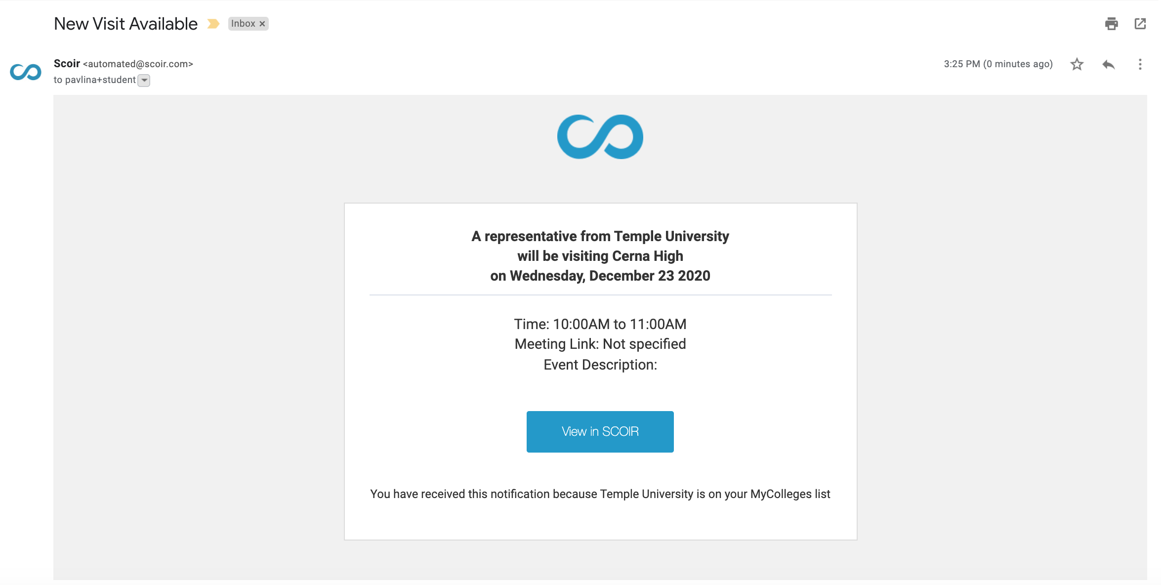1161x585 pixels.
Task: Click the Inbox label tag
Action: [x=243, y=24]
